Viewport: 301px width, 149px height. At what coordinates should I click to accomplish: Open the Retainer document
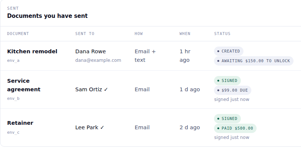point(20,123)
